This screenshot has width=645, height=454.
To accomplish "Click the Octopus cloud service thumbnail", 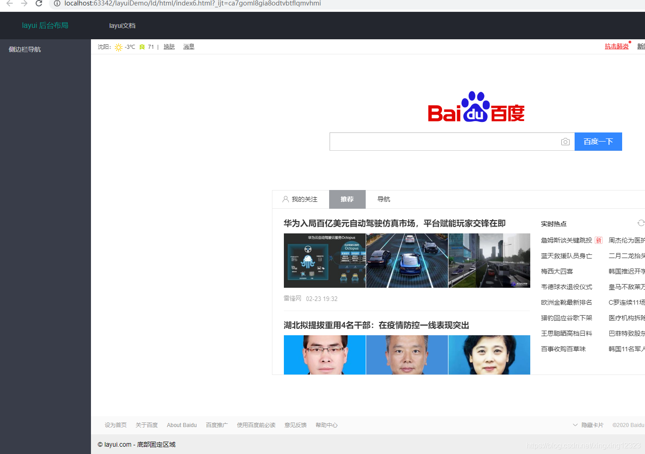I will [325, 260].
